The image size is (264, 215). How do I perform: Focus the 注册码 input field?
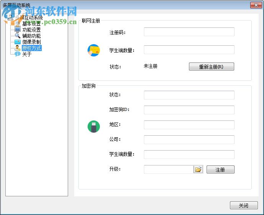(x=189, y=32)
